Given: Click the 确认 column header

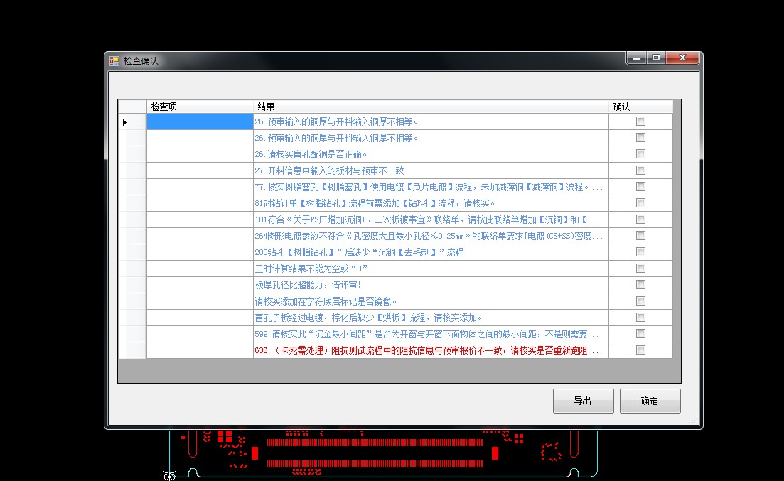Looking at the screenshot, I should click(x=640, y=107).
